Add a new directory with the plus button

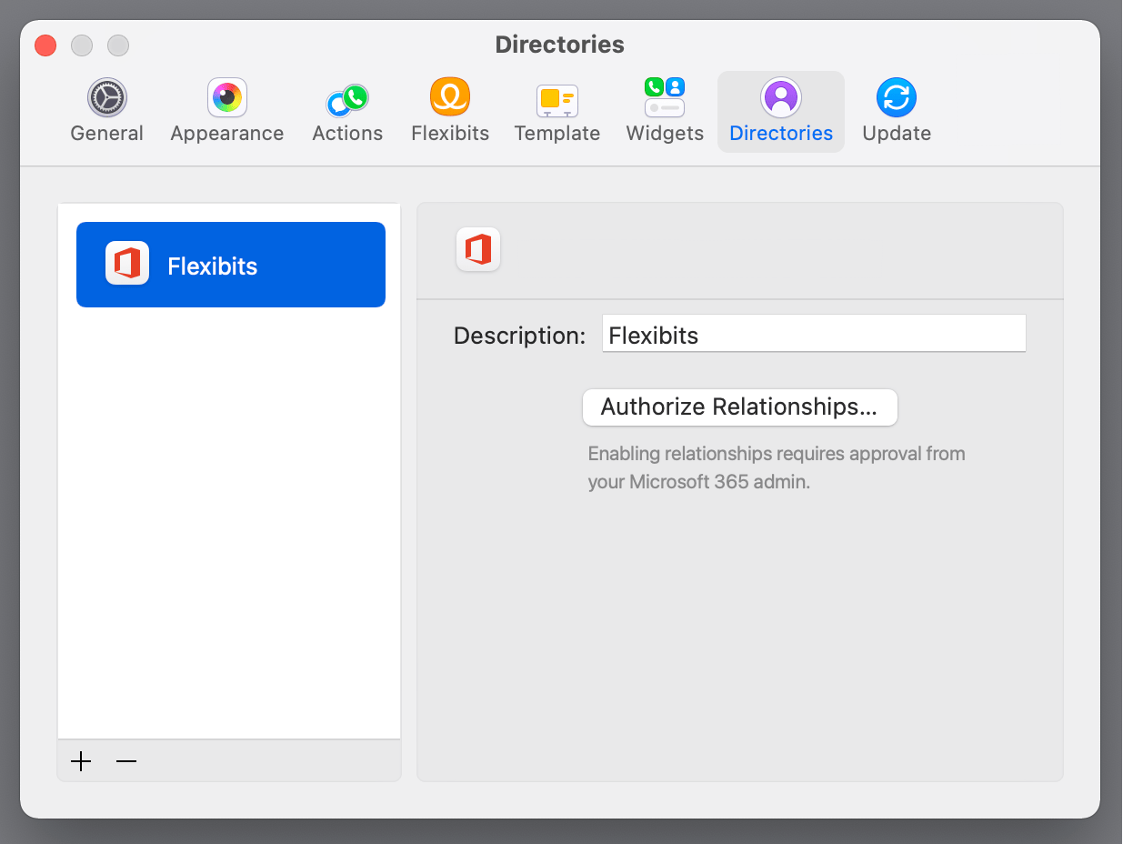pos(81,761)
